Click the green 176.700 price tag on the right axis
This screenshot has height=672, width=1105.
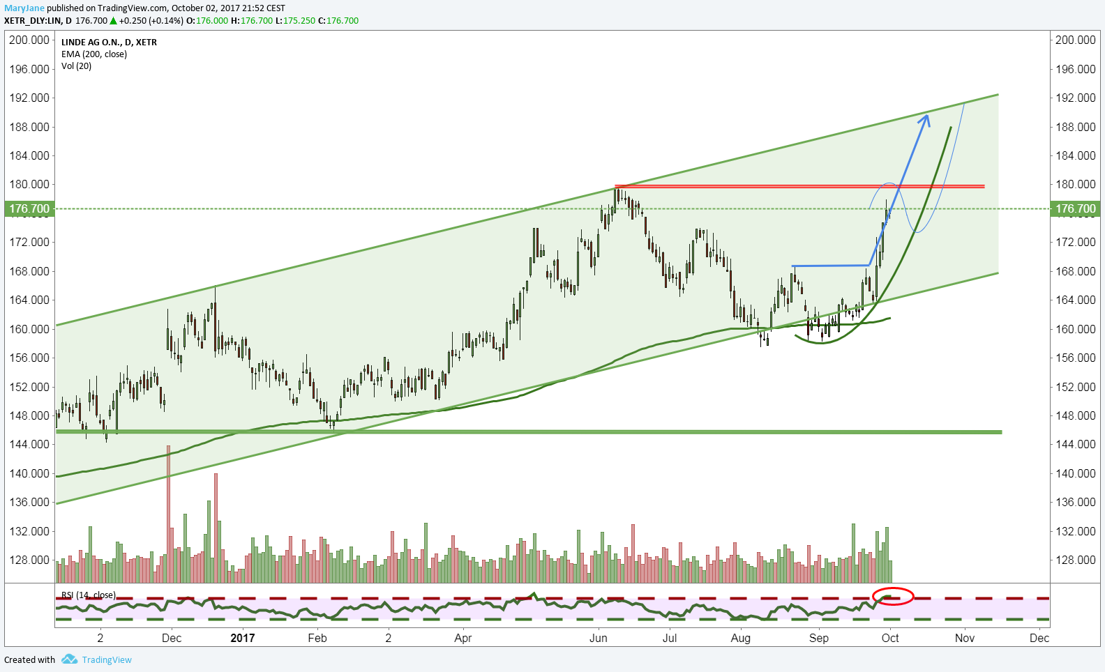[x=1075, y=208]
